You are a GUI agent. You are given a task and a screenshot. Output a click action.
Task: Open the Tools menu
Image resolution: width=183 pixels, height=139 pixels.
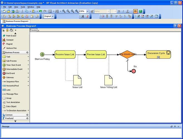23,7
